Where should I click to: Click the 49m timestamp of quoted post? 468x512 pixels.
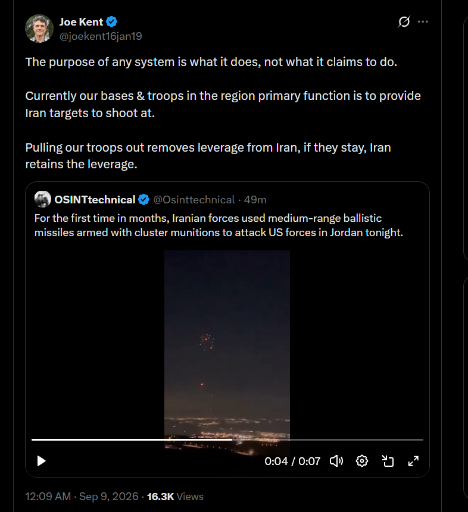pyautogui.click(x=255, y=200)
